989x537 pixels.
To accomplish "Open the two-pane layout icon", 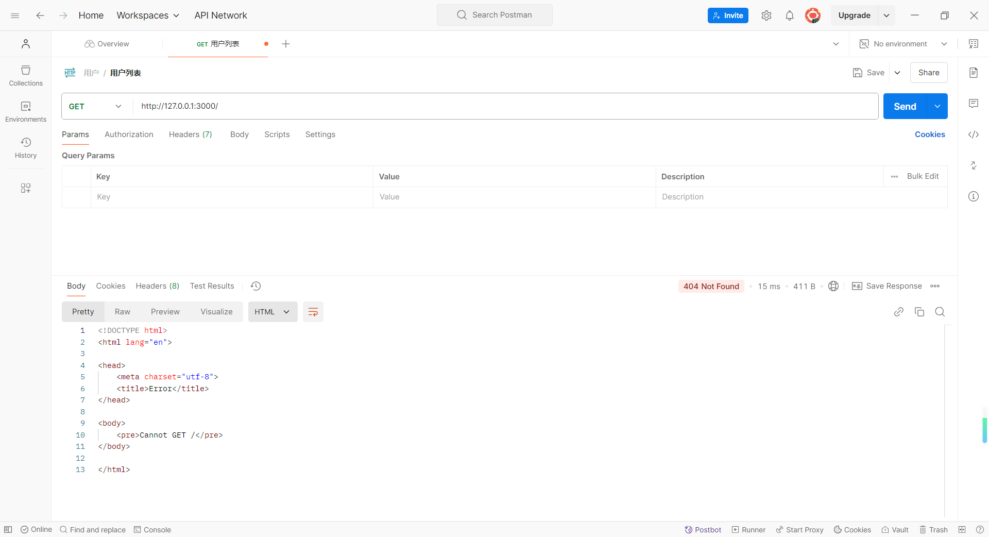I will click(x=962, y=529).
